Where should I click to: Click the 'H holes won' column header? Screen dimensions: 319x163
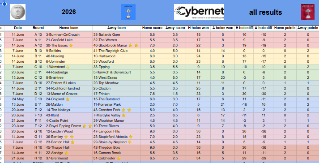pyautogui.click(x=198, y=28)
